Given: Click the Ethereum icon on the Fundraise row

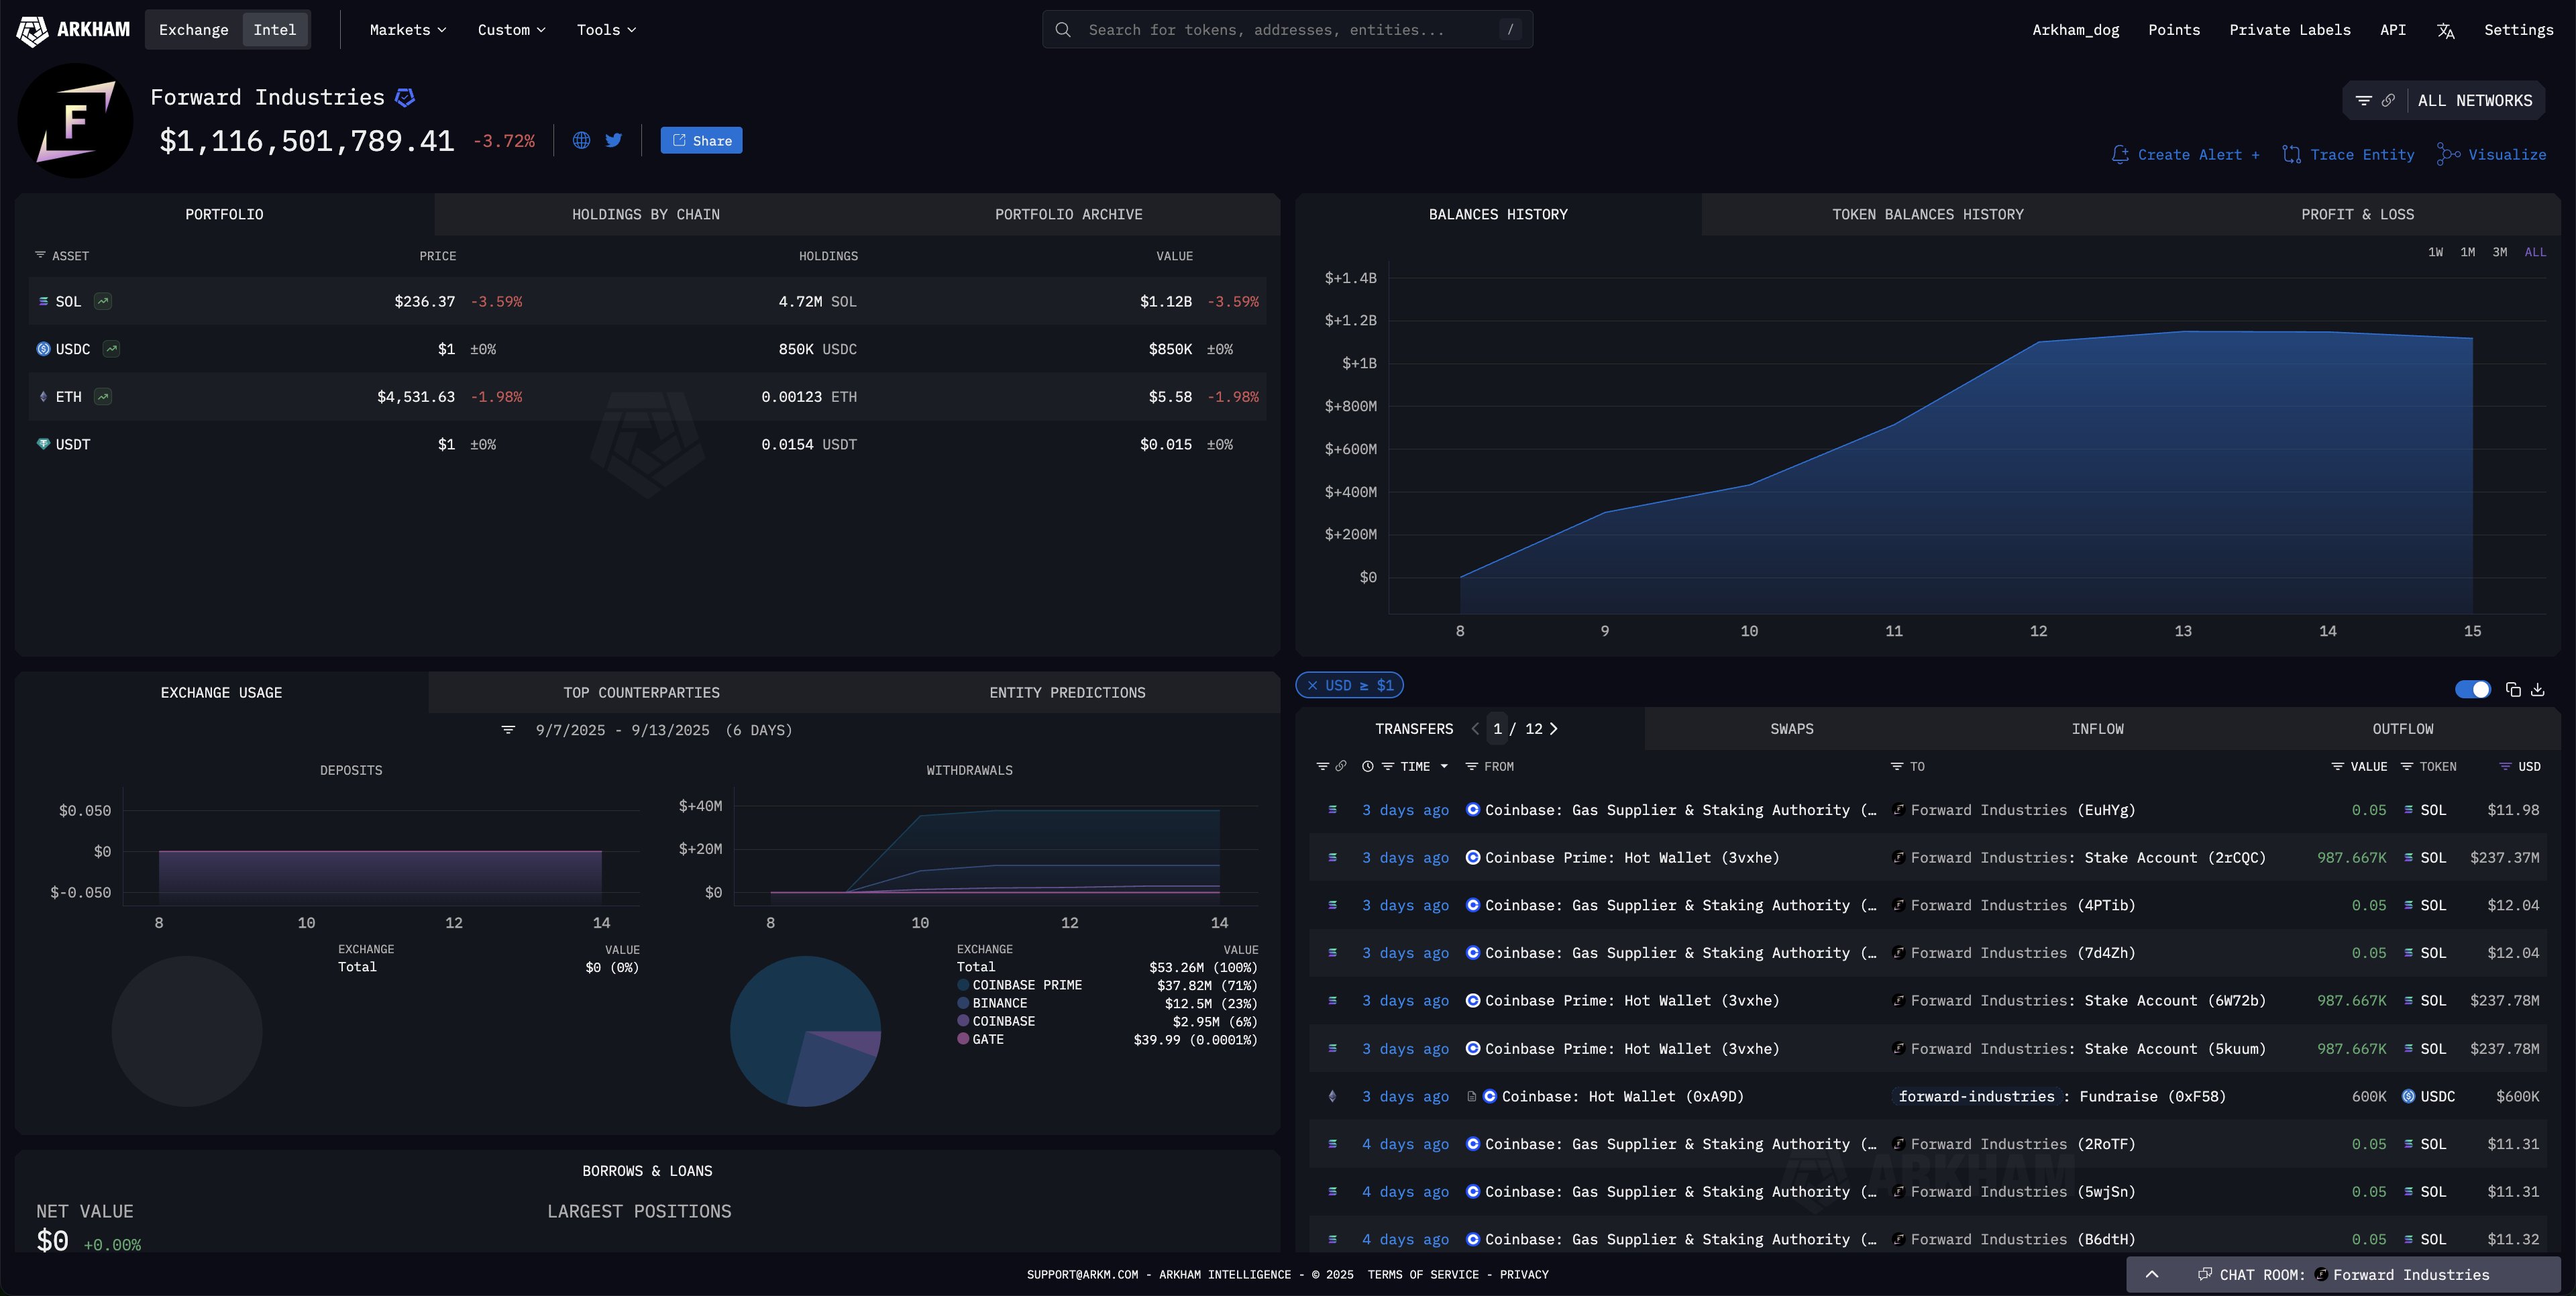Looking at the screenshot, I should click(x=1332, y=1096).
